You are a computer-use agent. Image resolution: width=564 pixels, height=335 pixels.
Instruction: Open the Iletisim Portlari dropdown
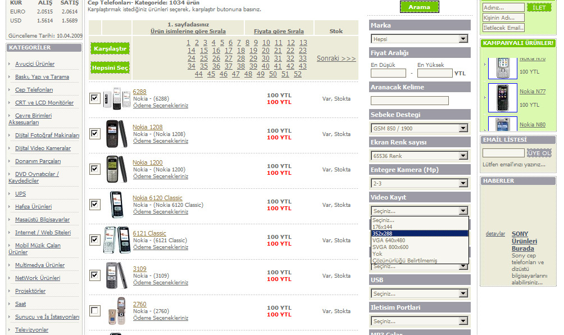tap(420, 321)
